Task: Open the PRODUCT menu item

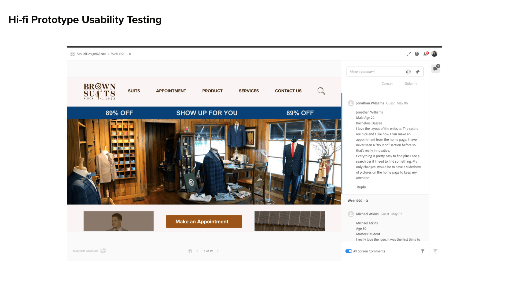Action: tap(212, 91)
